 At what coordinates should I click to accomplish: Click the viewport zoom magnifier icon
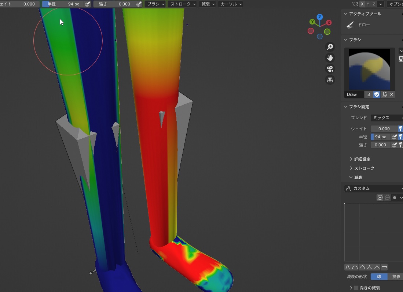(330, 46)
